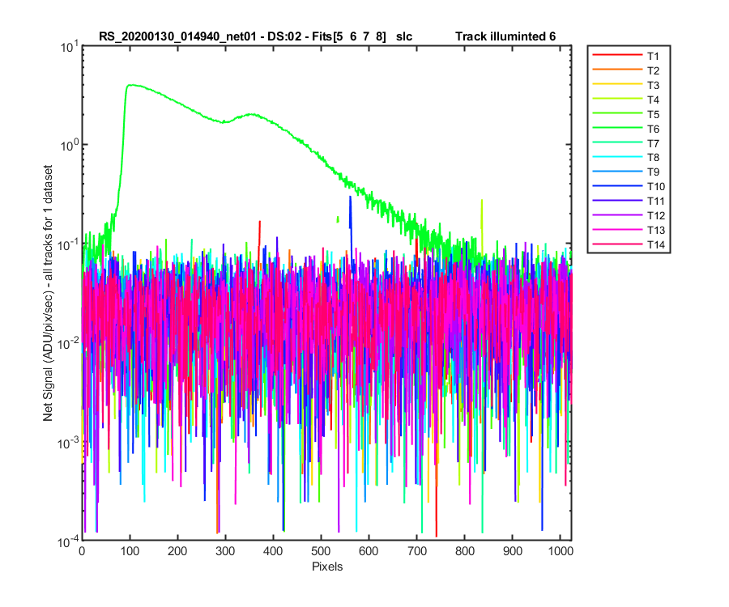Image resolution: width=729 pixels, height=607 pixels.
Task: Click the y-axis tick label 10^1
Action: (x=68, y=47)
